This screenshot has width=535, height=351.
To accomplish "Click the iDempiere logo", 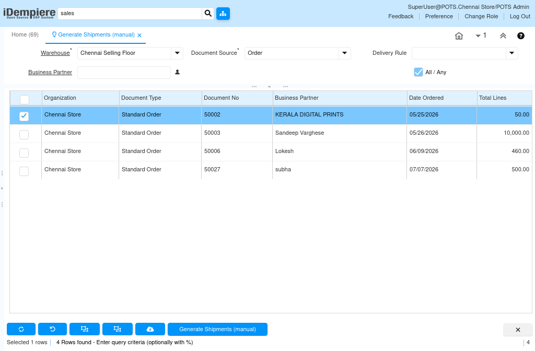I will point(29,13).
